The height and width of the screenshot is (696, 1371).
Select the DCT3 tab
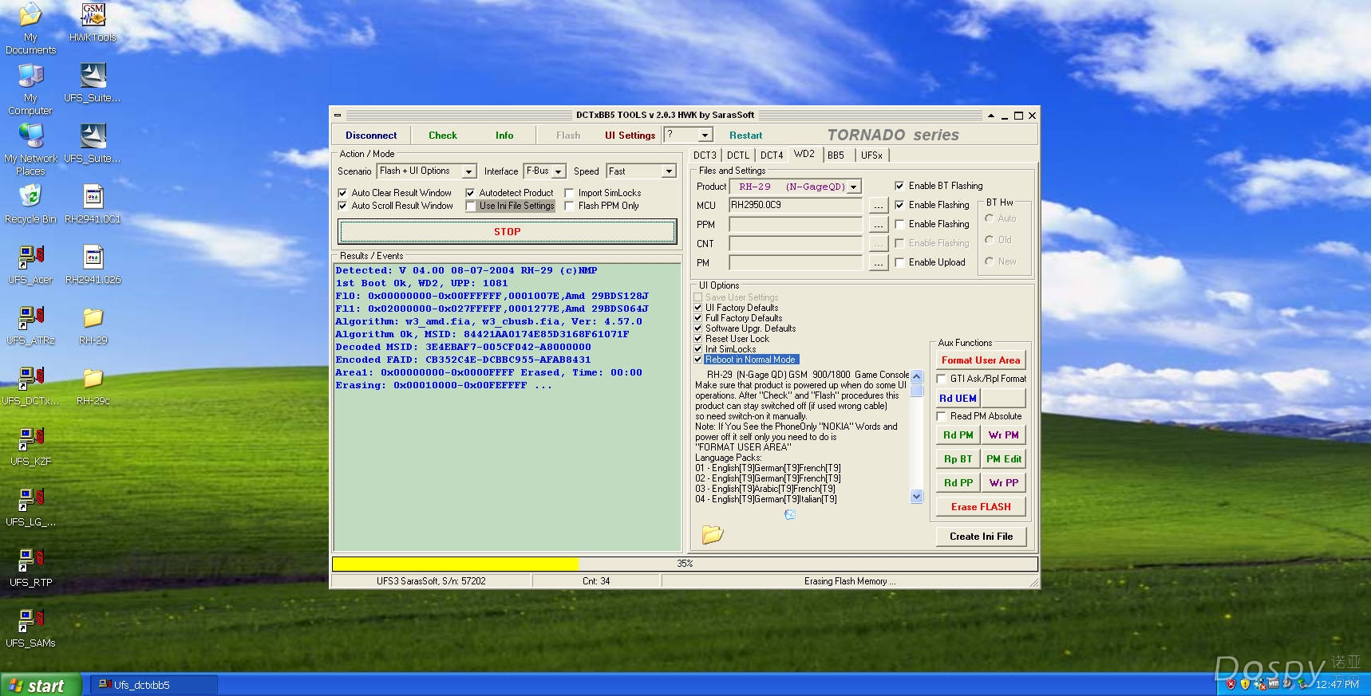click(x=705, y=155)
